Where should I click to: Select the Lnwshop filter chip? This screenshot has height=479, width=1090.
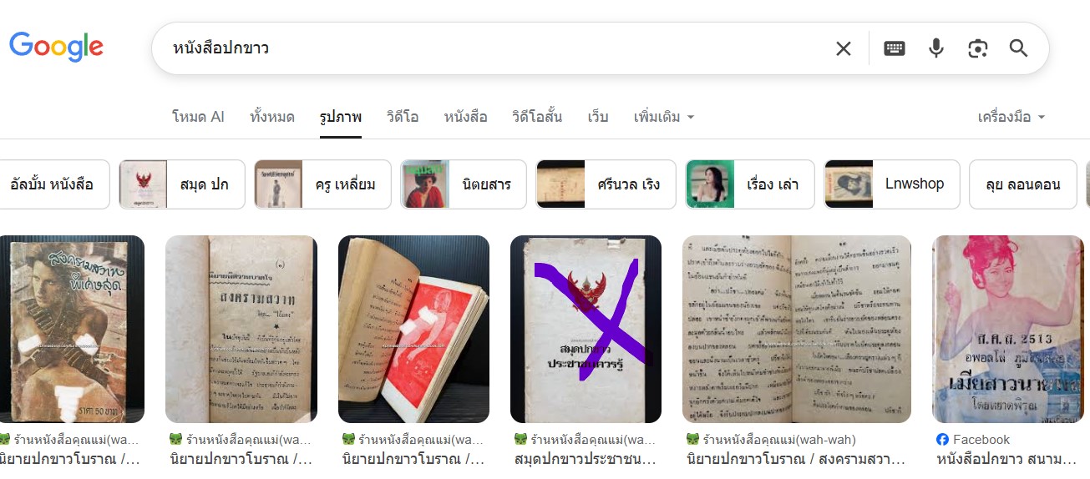click(892, 184)
